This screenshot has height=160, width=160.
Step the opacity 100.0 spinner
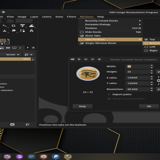click(33, 59)
